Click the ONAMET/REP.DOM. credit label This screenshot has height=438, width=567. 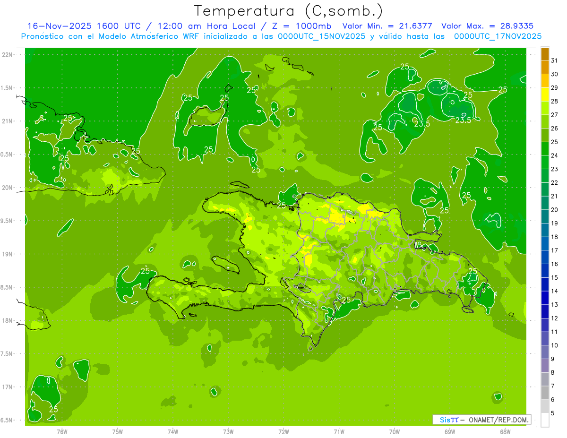498,420
